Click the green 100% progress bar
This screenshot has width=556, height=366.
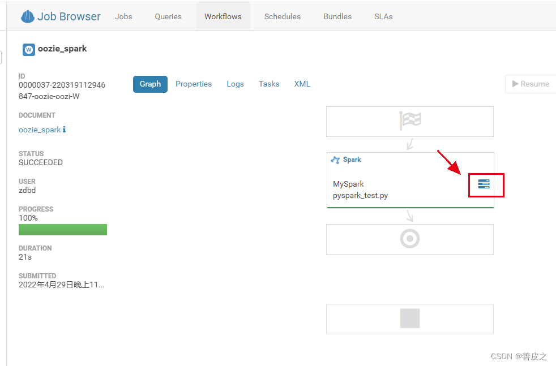click(63, 230)
